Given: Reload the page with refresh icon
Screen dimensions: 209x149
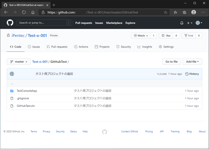Looking at the screenshot, I should click(x=24, y=12).
